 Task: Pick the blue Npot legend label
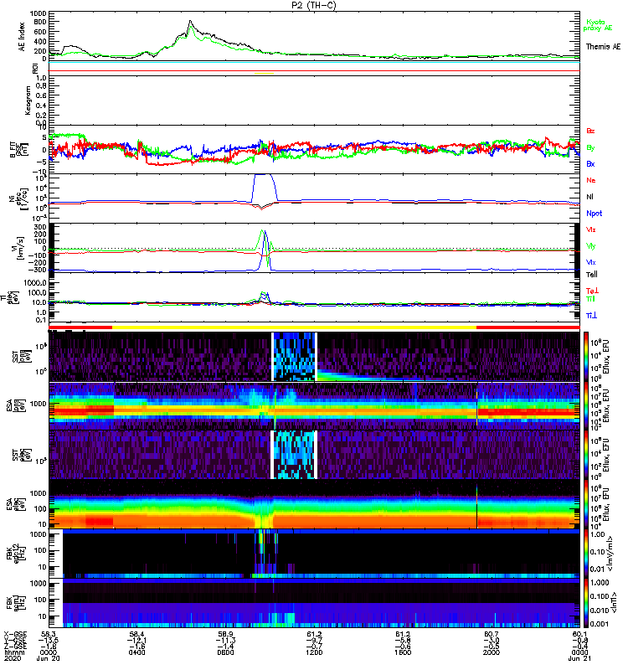[x=594, y=214]
